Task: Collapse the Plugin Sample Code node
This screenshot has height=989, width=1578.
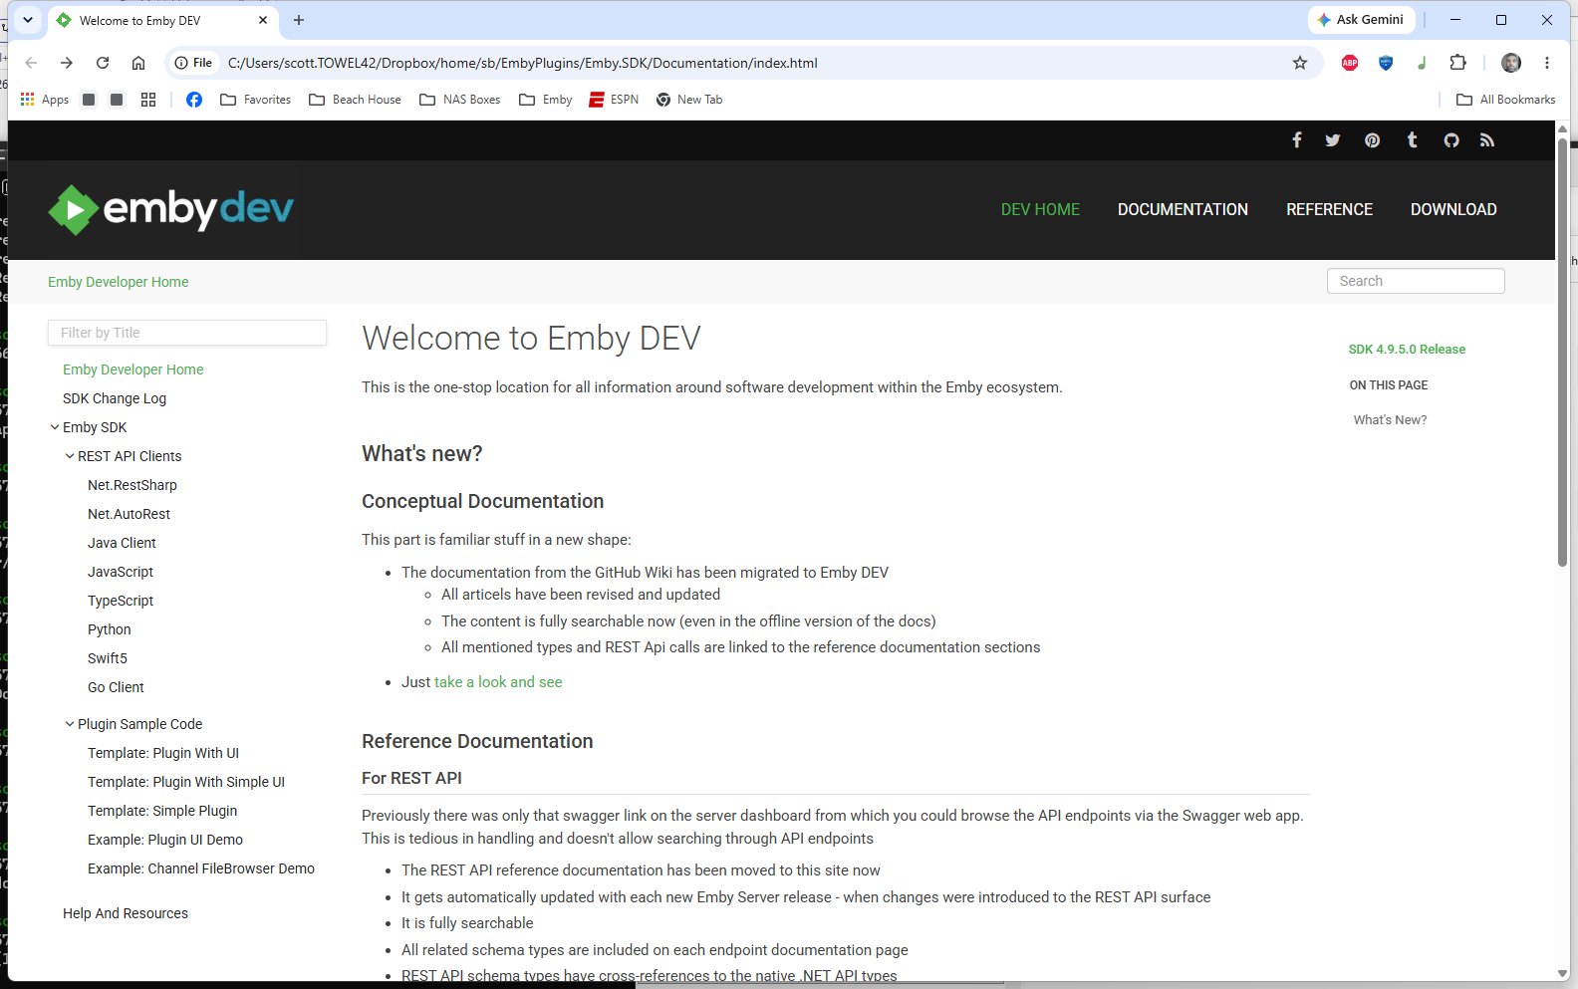Action: (70, 724)
